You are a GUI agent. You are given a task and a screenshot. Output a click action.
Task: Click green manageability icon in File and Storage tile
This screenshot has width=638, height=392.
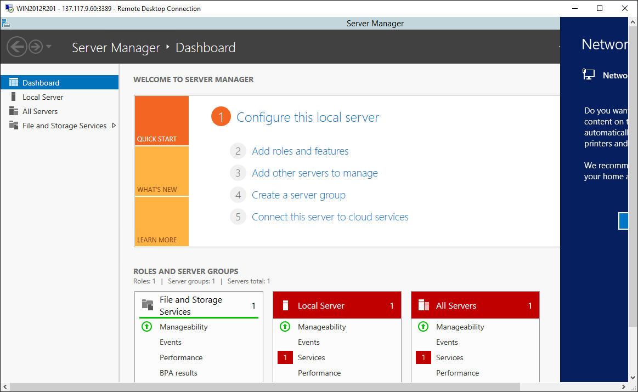[147, 327]
